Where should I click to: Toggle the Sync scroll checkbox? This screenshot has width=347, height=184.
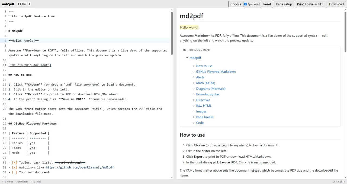point(246,4)
